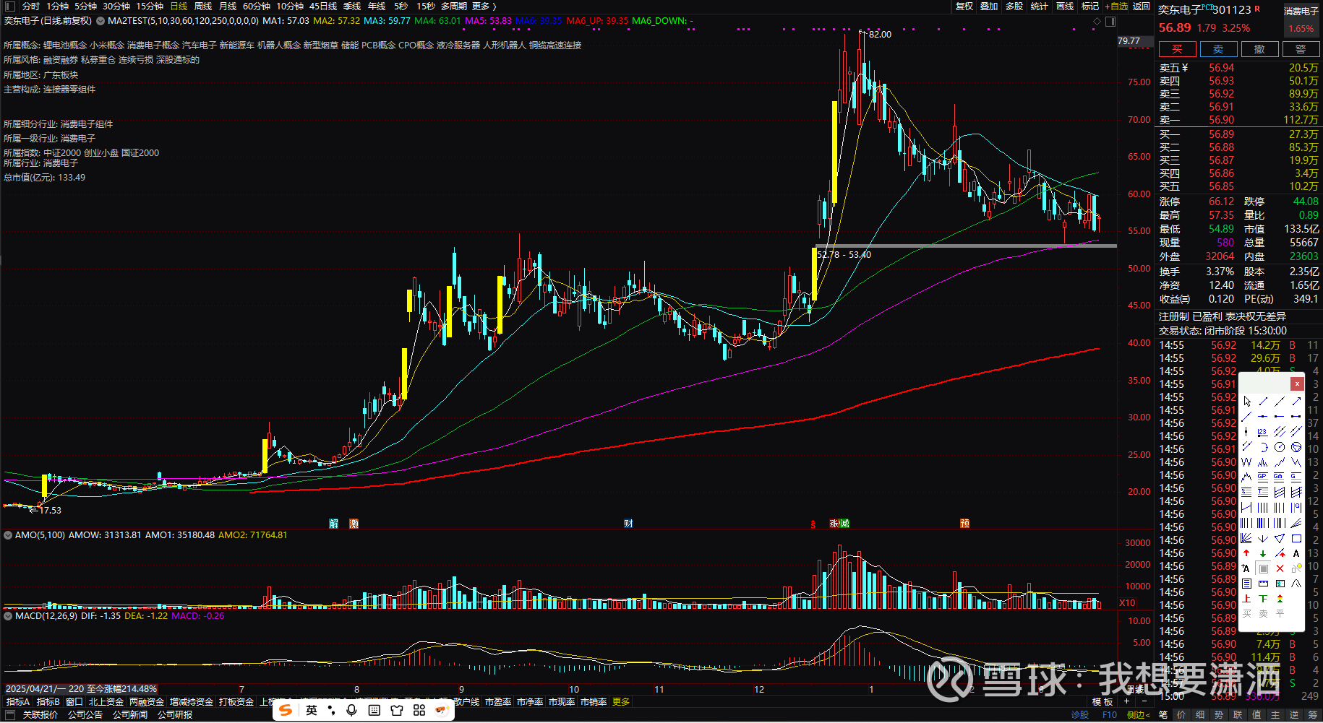The image size is (1323, 723).
Task: Switch to the 分时 intraday tab
Action: coord(31,7)
